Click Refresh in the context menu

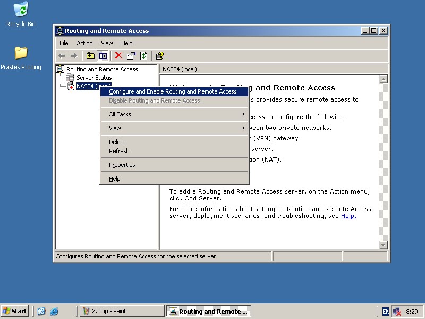(x=119, y=151)
